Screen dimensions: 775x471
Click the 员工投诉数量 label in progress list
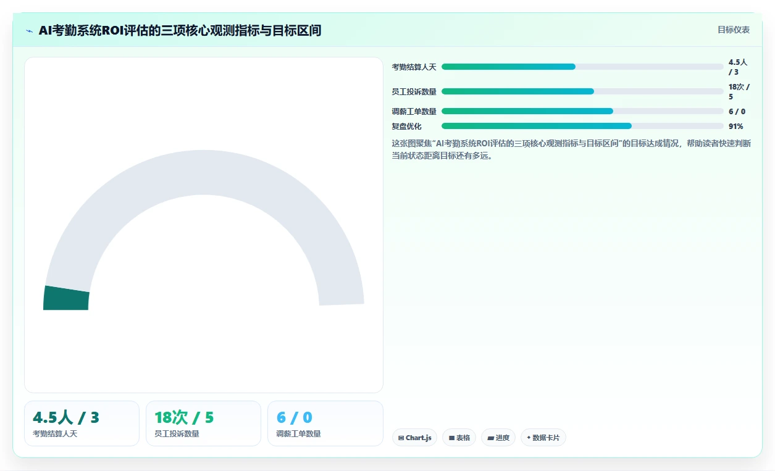pyautogui.click(x=414, y=91)
